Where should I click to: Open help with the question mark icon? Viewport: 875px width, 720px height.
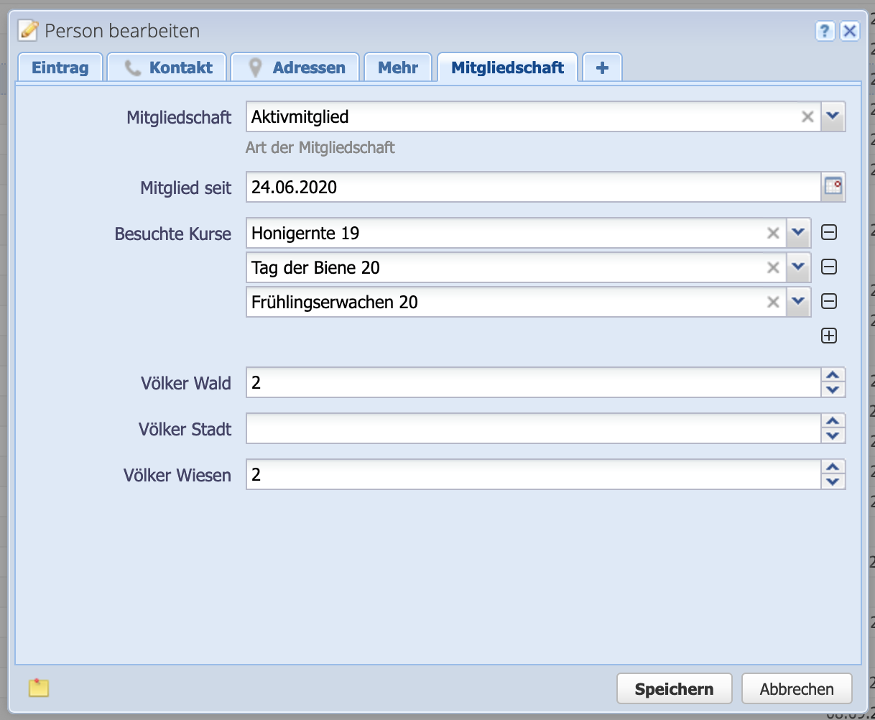tap(825, 31)
